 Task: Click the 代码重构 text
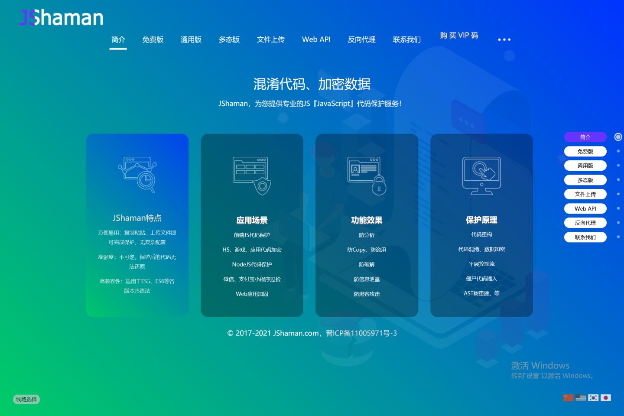[482, 234]
